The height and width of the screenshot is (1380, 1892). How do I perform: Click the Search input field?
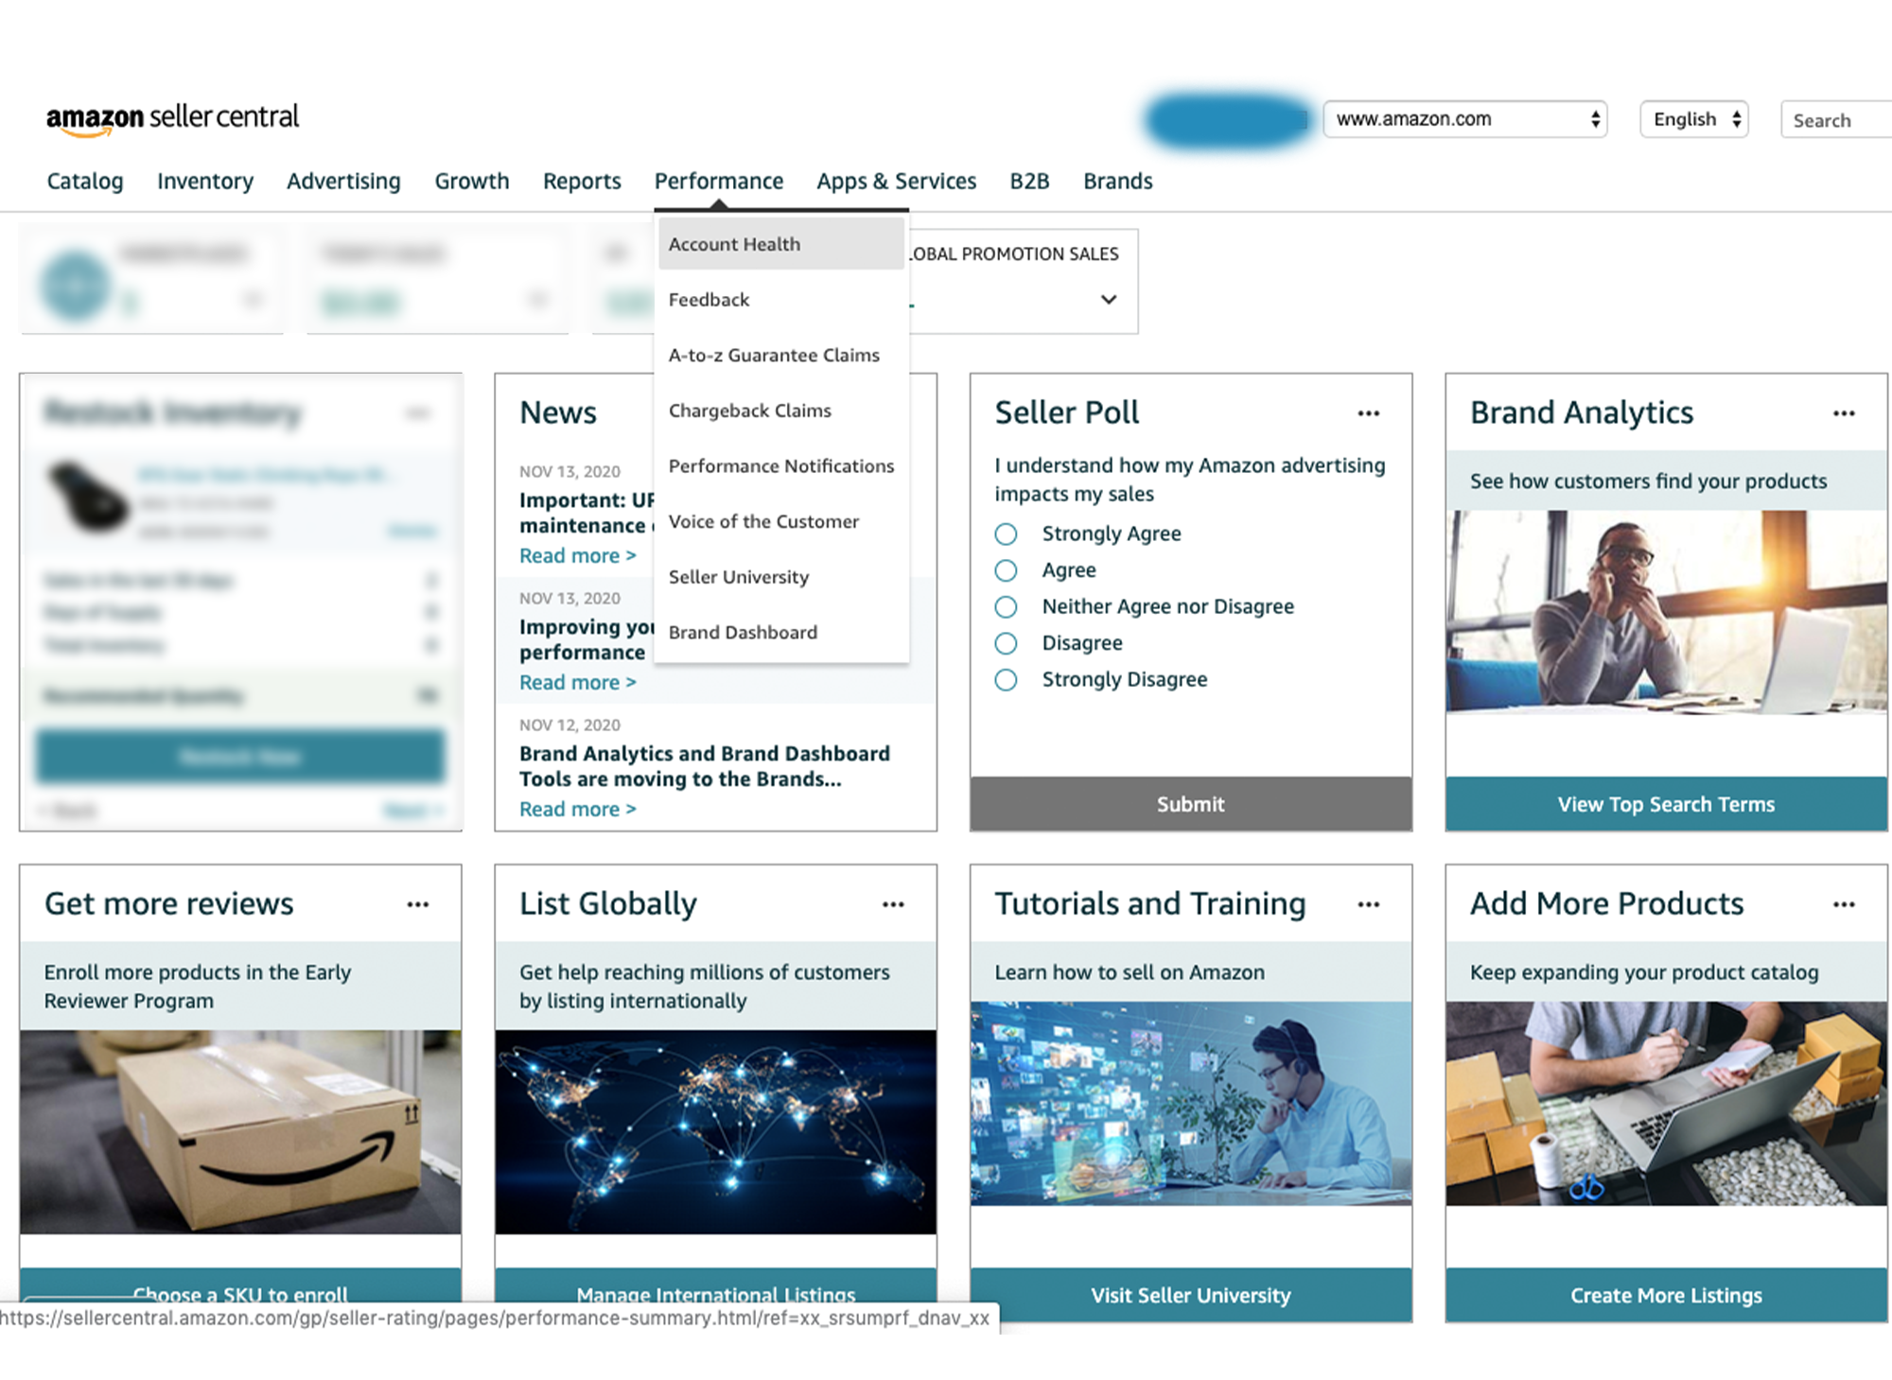point(1833,120)
